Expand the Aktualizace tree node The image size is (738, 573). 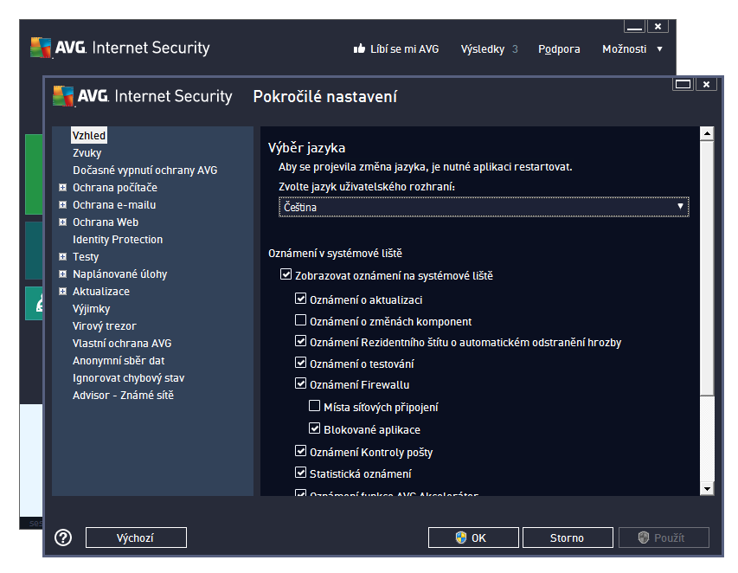[62, 292]
